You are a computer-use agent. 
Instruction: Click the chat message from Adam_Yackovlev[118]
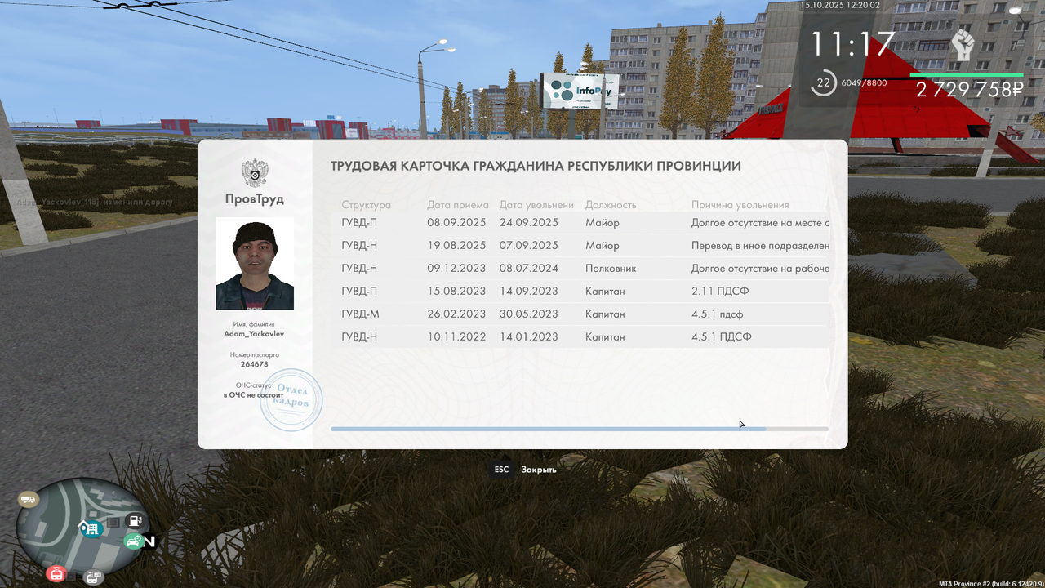(95, 201)
